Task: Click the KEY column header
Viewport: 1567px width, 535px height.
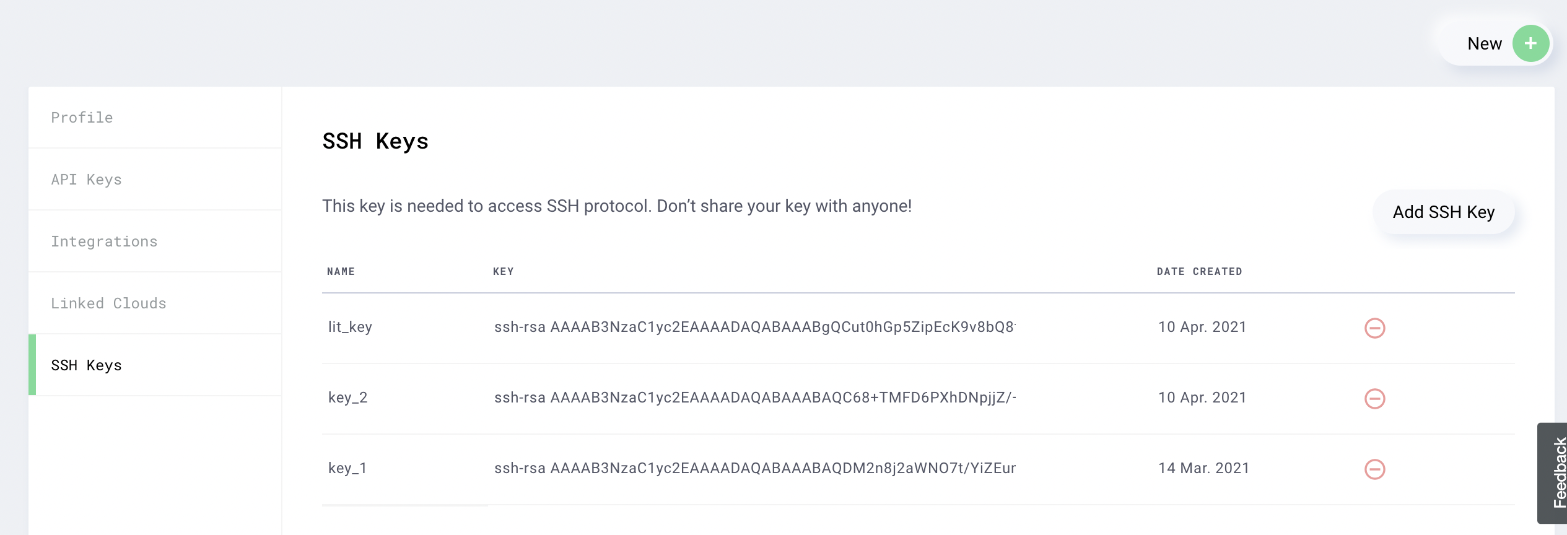Action: point(503,271)
